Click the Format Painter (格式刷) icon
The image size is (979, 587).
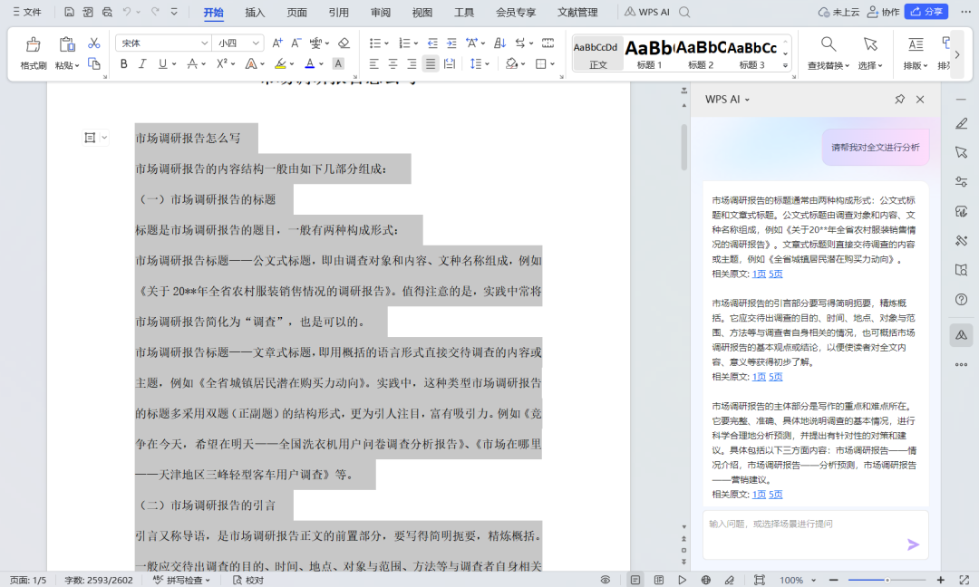click(34, 45)
